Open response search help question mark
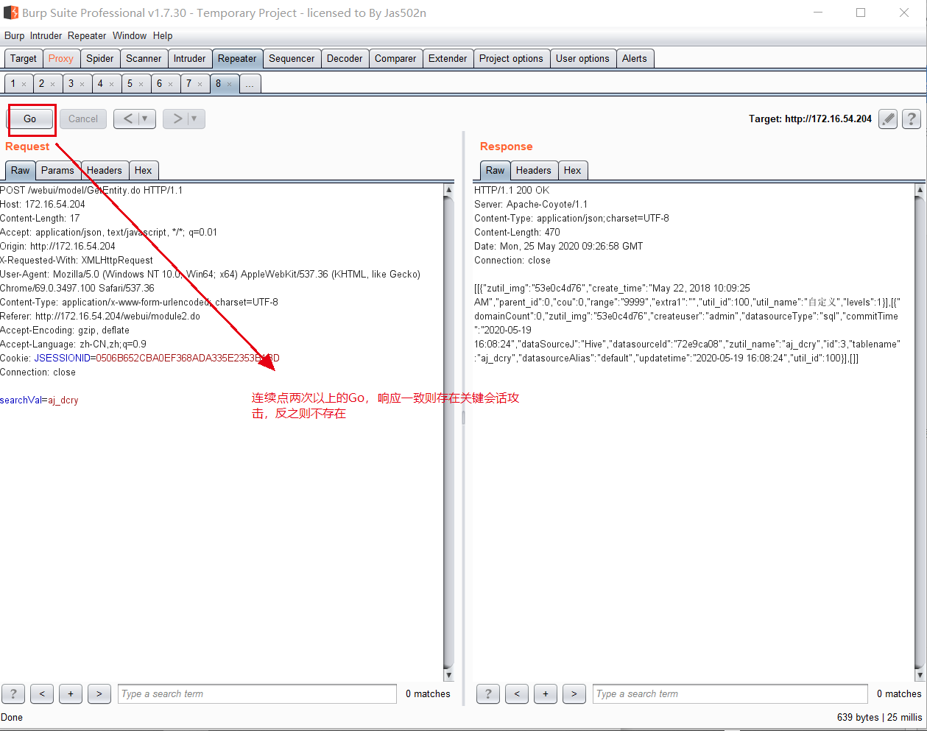The image size is (927, 731). [488, 693]
